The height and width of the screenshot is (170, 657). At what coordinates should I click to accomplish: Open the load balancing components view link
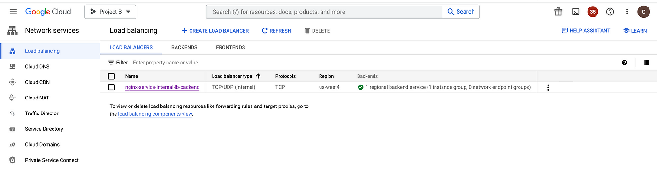[155, 114]
